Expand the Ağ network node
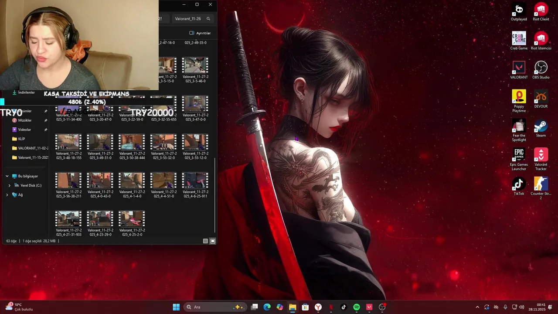Screen dimensions: 558x314 point(7,195)
